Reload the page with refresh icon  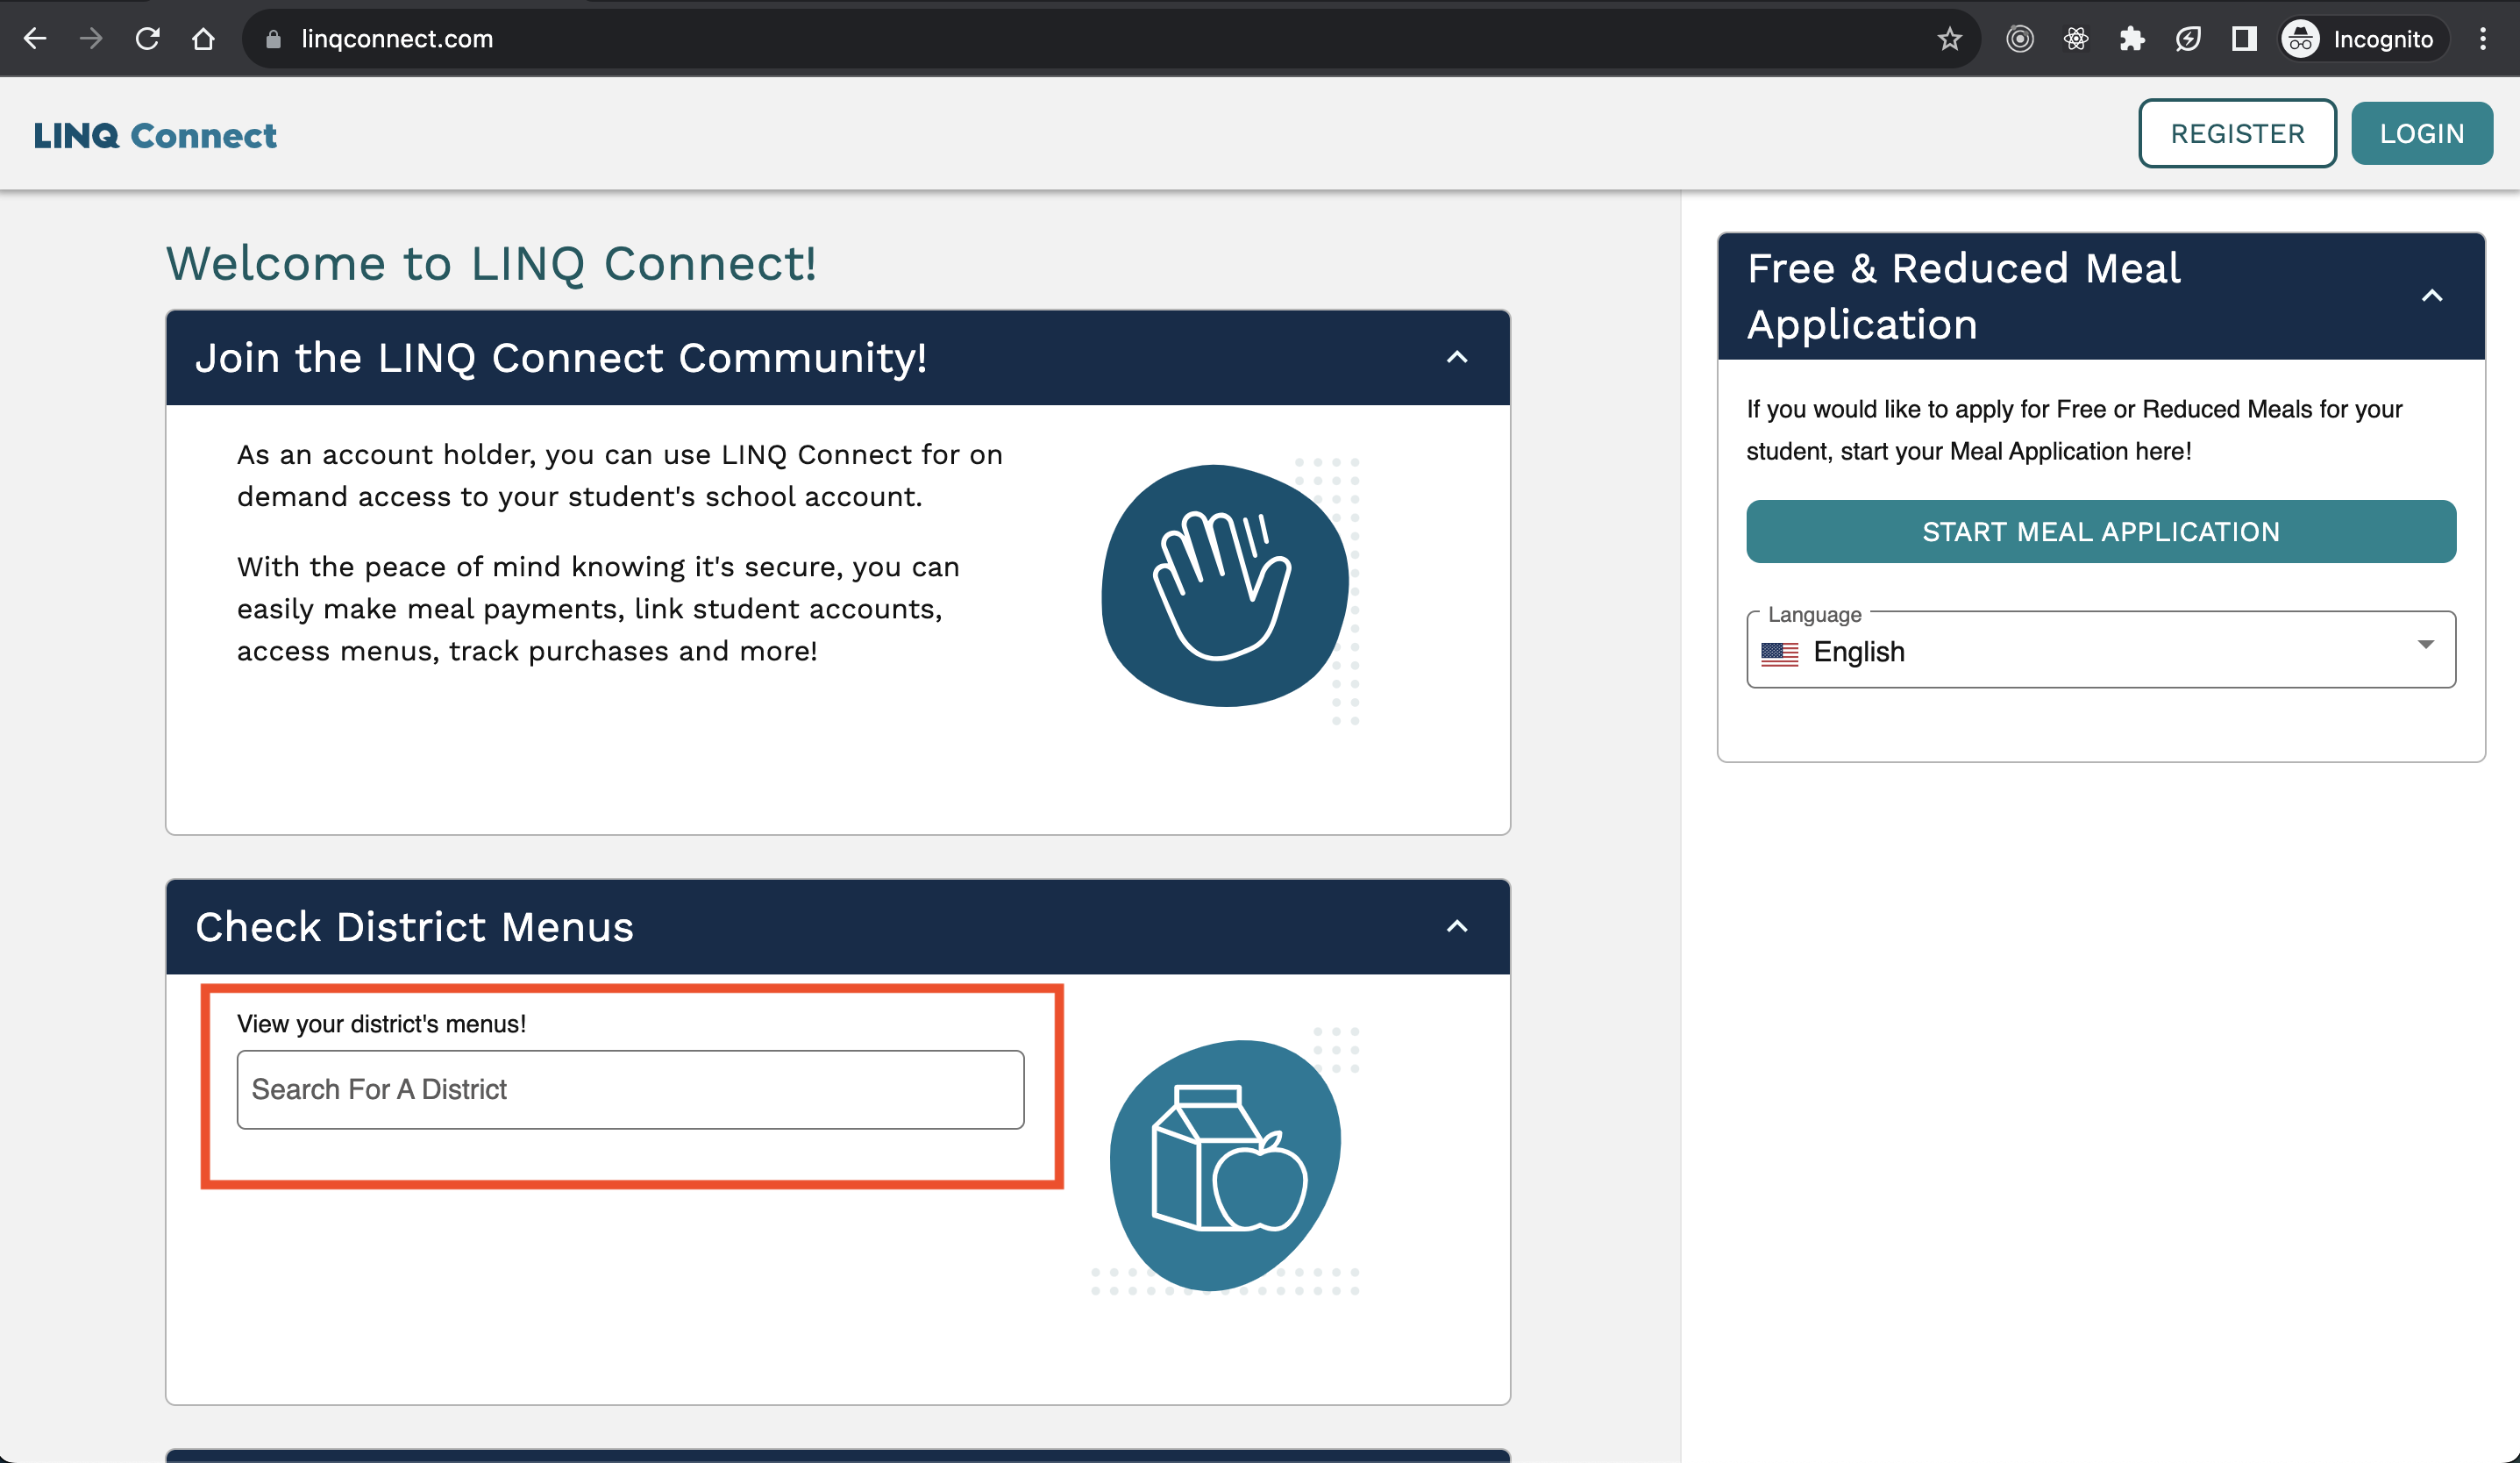pos(148,39)
